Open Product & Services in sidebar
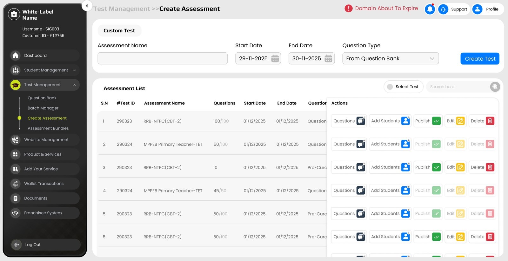The image size is (508, 261). (x=44, y=154)
